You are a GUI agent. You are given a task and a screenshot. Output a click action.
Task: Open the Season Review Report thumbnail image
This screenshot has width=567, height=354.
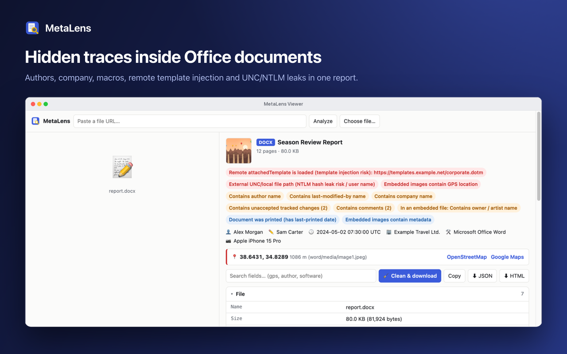[x=239, y=150]
